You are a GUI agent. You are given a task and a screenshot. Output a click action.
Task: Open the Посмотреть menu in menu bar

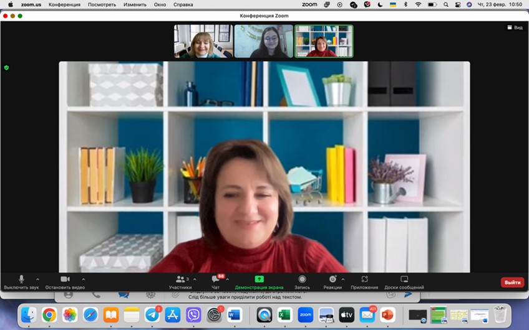pos(102,4)
